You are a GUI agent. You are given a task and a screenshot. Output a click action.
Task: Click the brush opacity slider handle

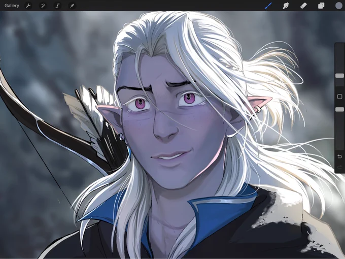point(339,110)
